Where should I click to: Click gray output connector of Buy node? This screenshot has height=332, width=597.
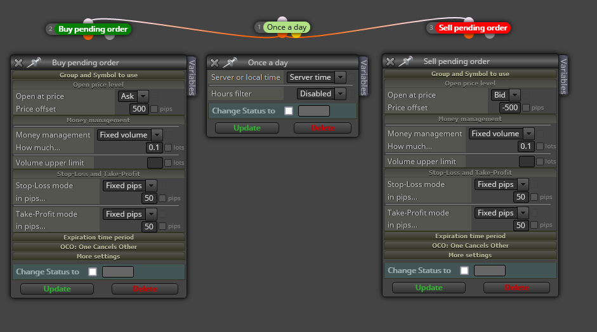coord(110,37)
